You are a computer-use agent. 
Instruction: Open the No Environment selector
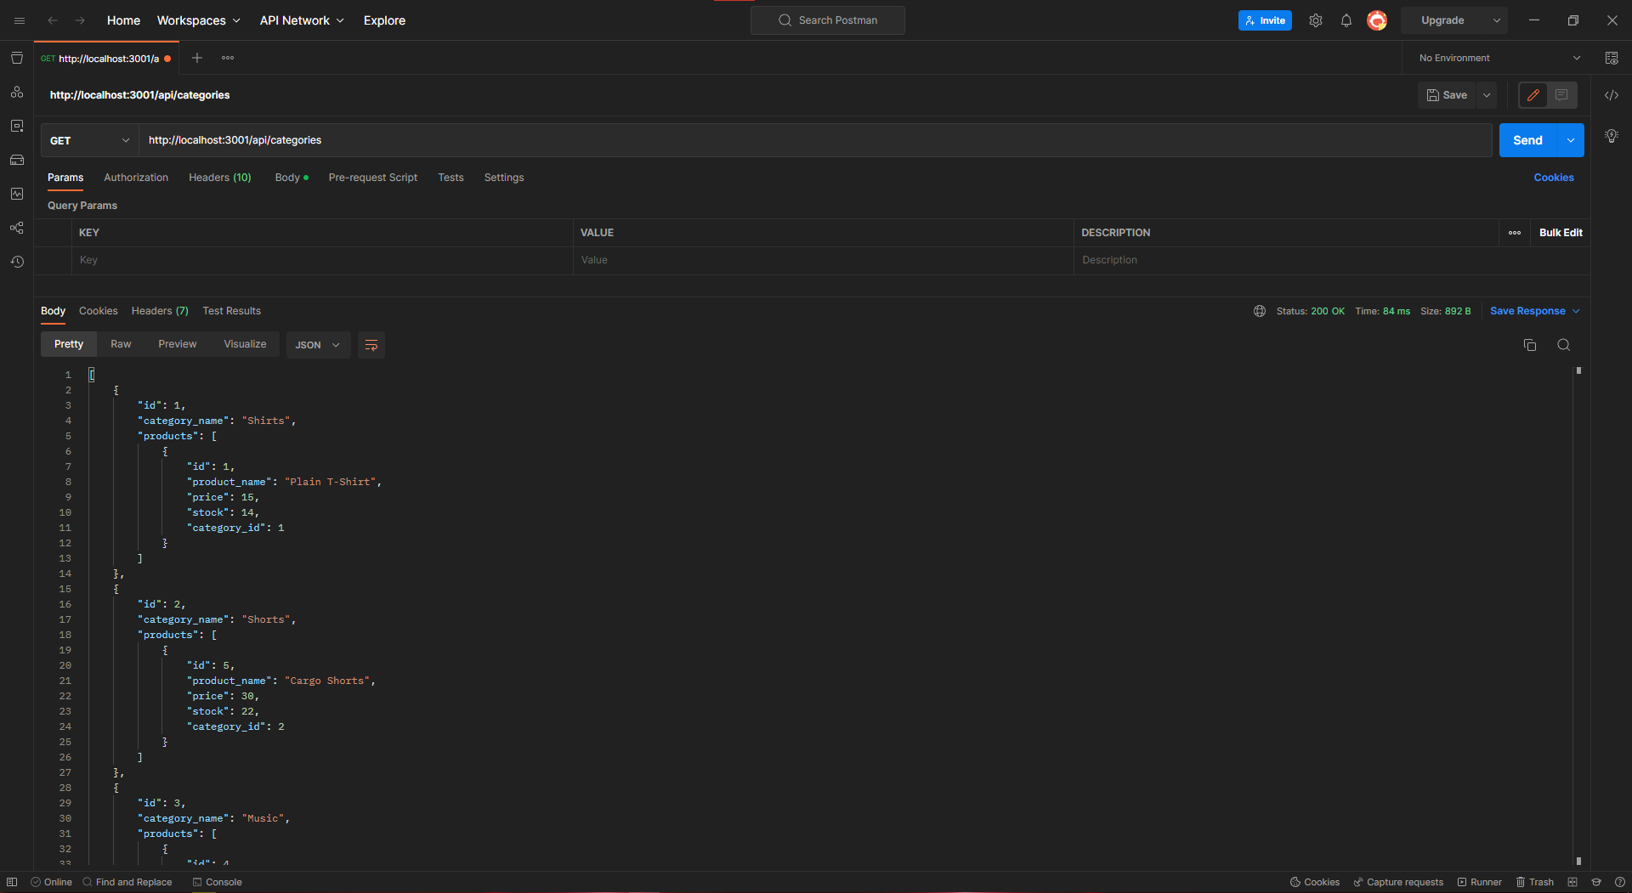click(x=1499, y=58)
